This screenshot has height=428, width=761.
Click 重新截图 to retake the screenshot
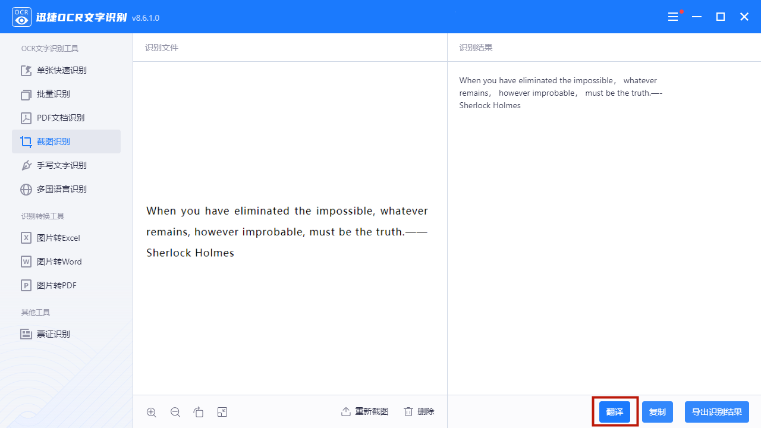pos(365,411)
